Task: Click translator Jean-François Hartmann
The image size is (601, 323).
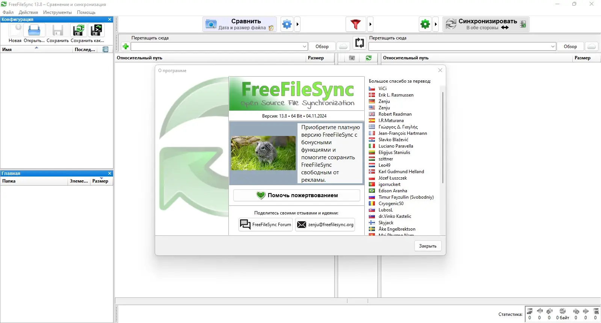Action: click(x=403, y=133)
